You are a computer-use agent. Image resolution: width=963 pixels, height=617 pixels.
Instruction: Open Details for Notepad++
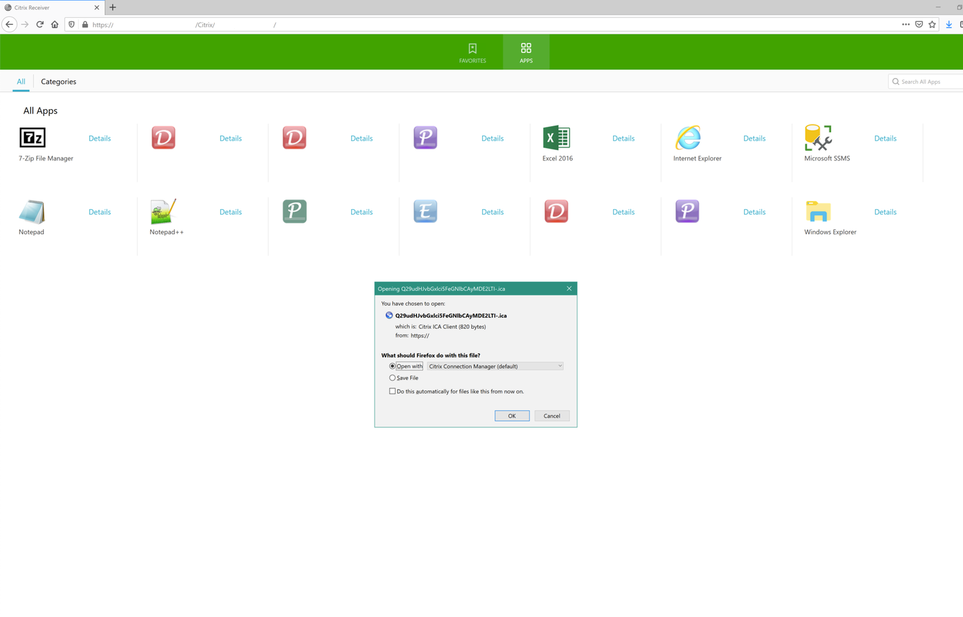coord(230,213)
